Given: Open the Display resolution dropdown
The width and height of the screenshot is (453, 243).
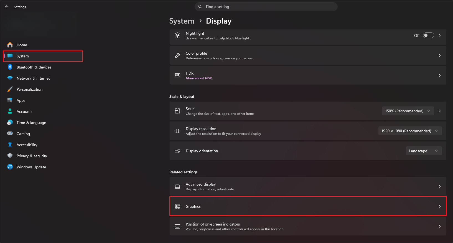Looking at the screenshot, I should tap(410, 131).
